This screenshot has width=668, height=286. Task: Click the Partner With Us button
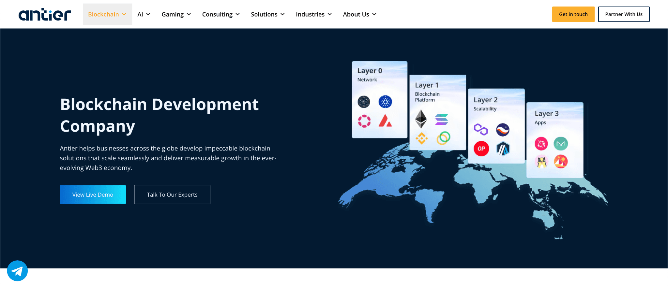pyautogui.click(x=624, y=14)
